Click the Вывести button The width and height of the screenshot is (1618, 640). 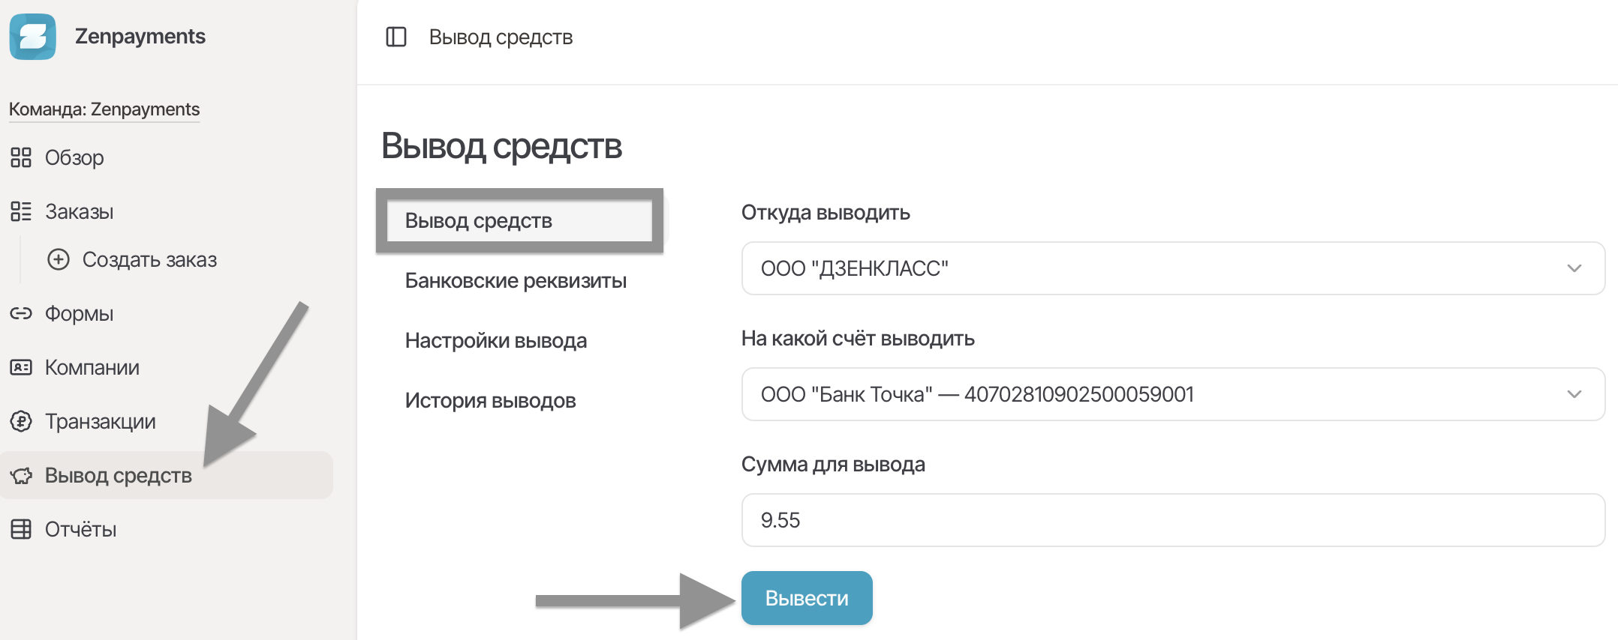pos(807,598)
